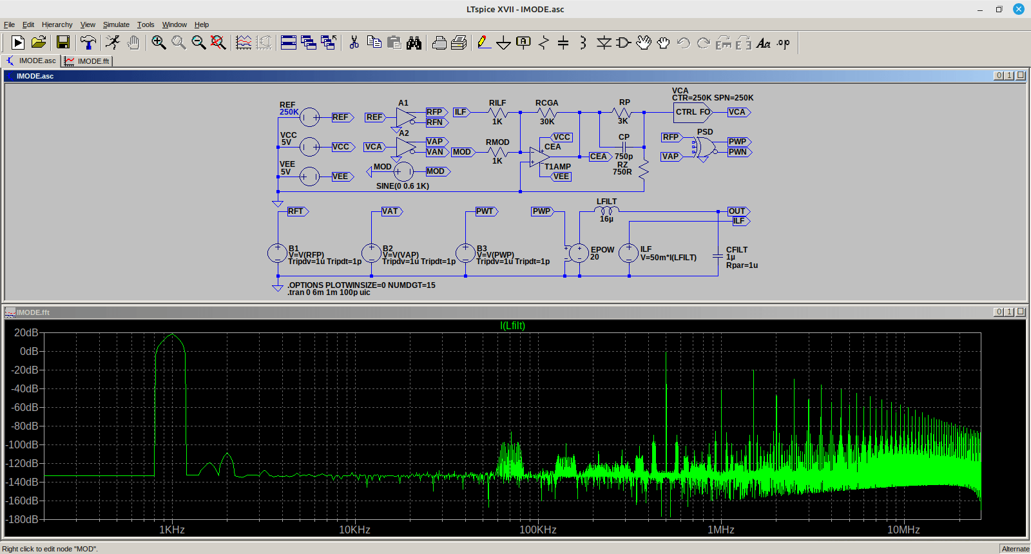Select the label net tool
The image size is (1031, 554).
pos(523,43)
